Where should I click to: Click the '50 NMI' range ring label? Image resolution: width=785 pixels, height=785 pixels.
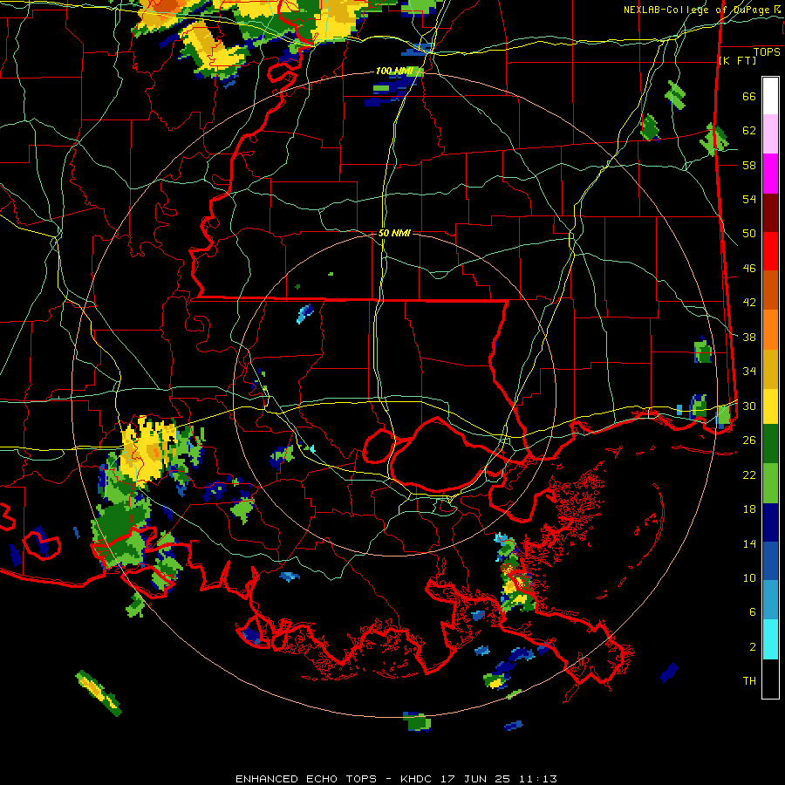click(x=394, y=233)
